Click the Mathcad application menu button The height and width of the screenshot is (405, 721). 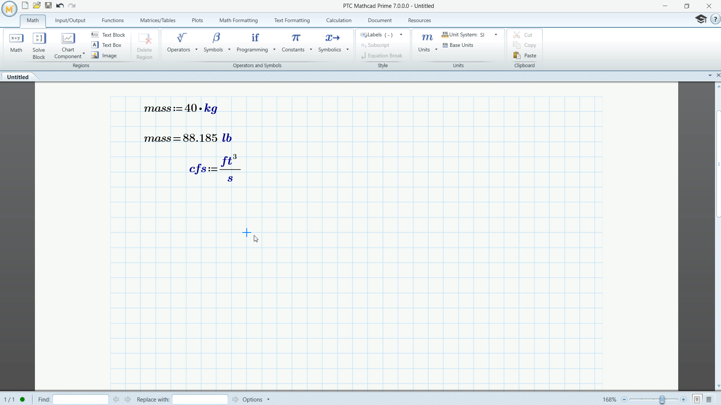[9, 9]
